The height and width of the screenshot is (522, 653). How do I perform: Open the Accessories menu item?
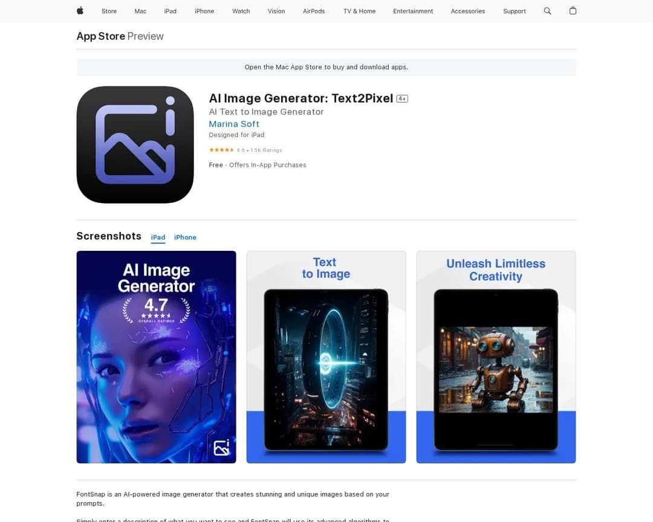(x=468, y=11)
